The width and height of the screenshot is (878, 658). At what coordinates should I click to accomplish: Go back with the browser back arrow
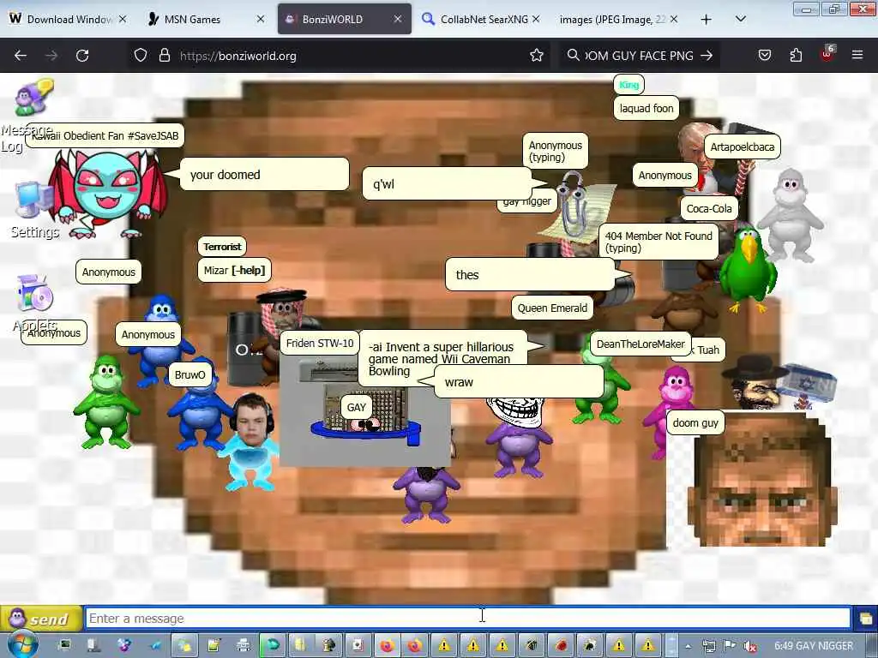21,56
